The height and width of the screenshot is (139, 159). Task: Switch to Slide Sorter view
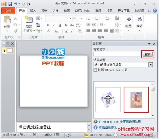91,135
